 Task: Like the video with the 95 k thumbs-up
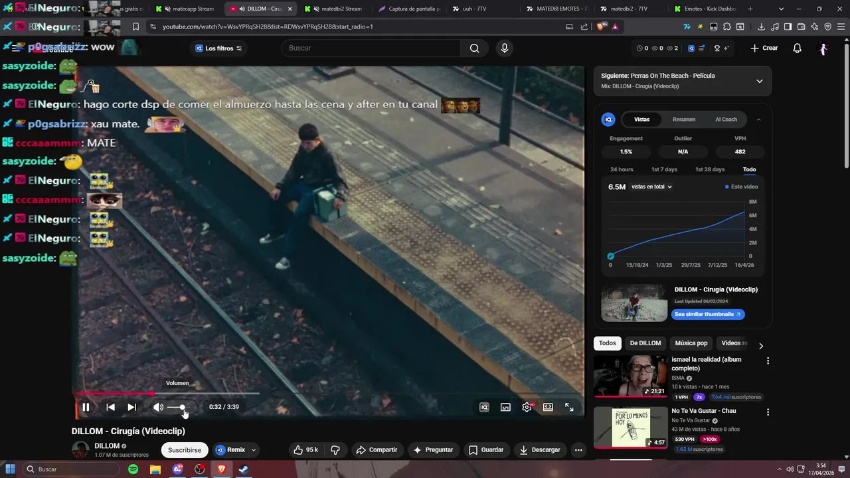pos(306,449)
